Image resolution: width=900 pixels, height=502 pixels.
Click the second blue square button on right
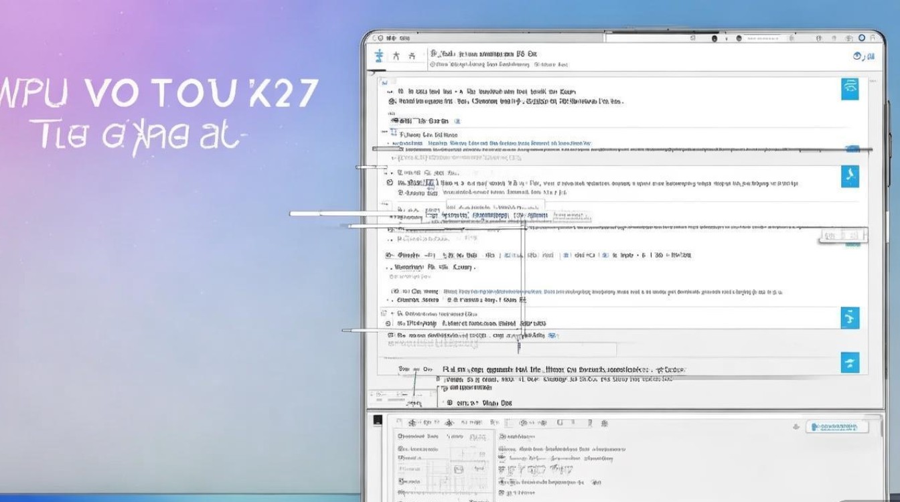pos(850,176)
